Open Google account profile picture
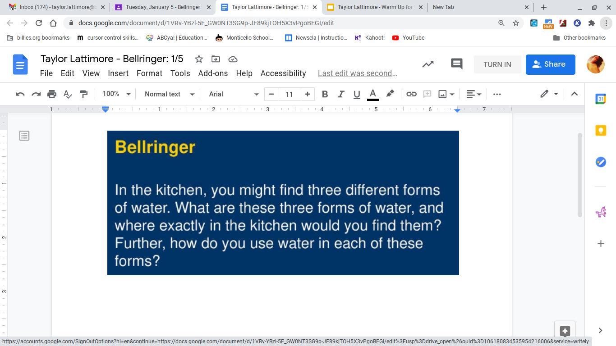Viewport: 616px width, 346px height. pyautogui.click(x=595, y=64)
